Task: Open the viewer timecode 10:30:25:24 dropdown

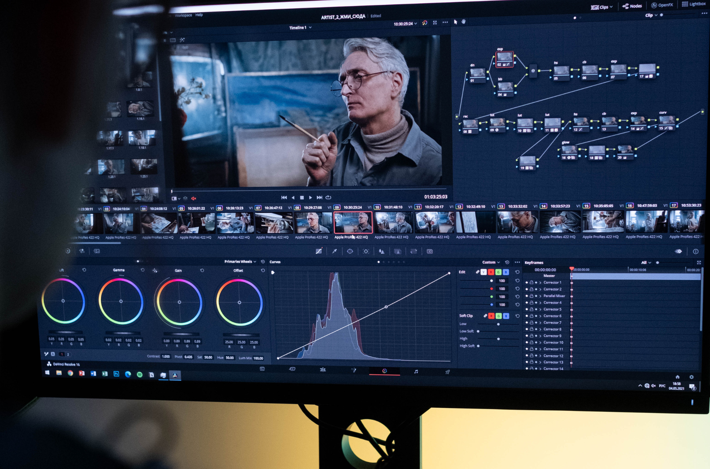Action: coord(405,24)
